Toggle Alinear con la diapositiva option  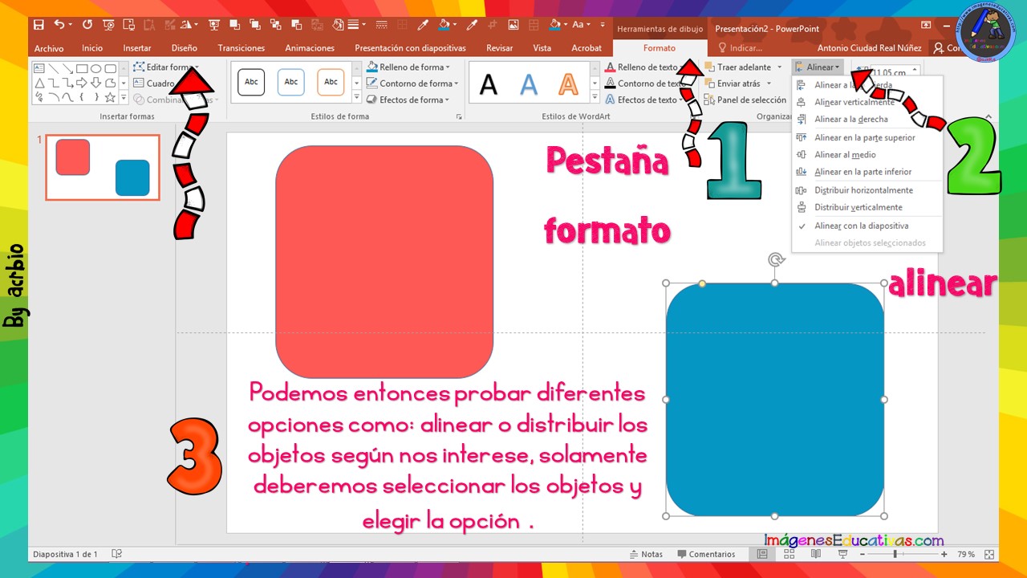coord(861,226)
